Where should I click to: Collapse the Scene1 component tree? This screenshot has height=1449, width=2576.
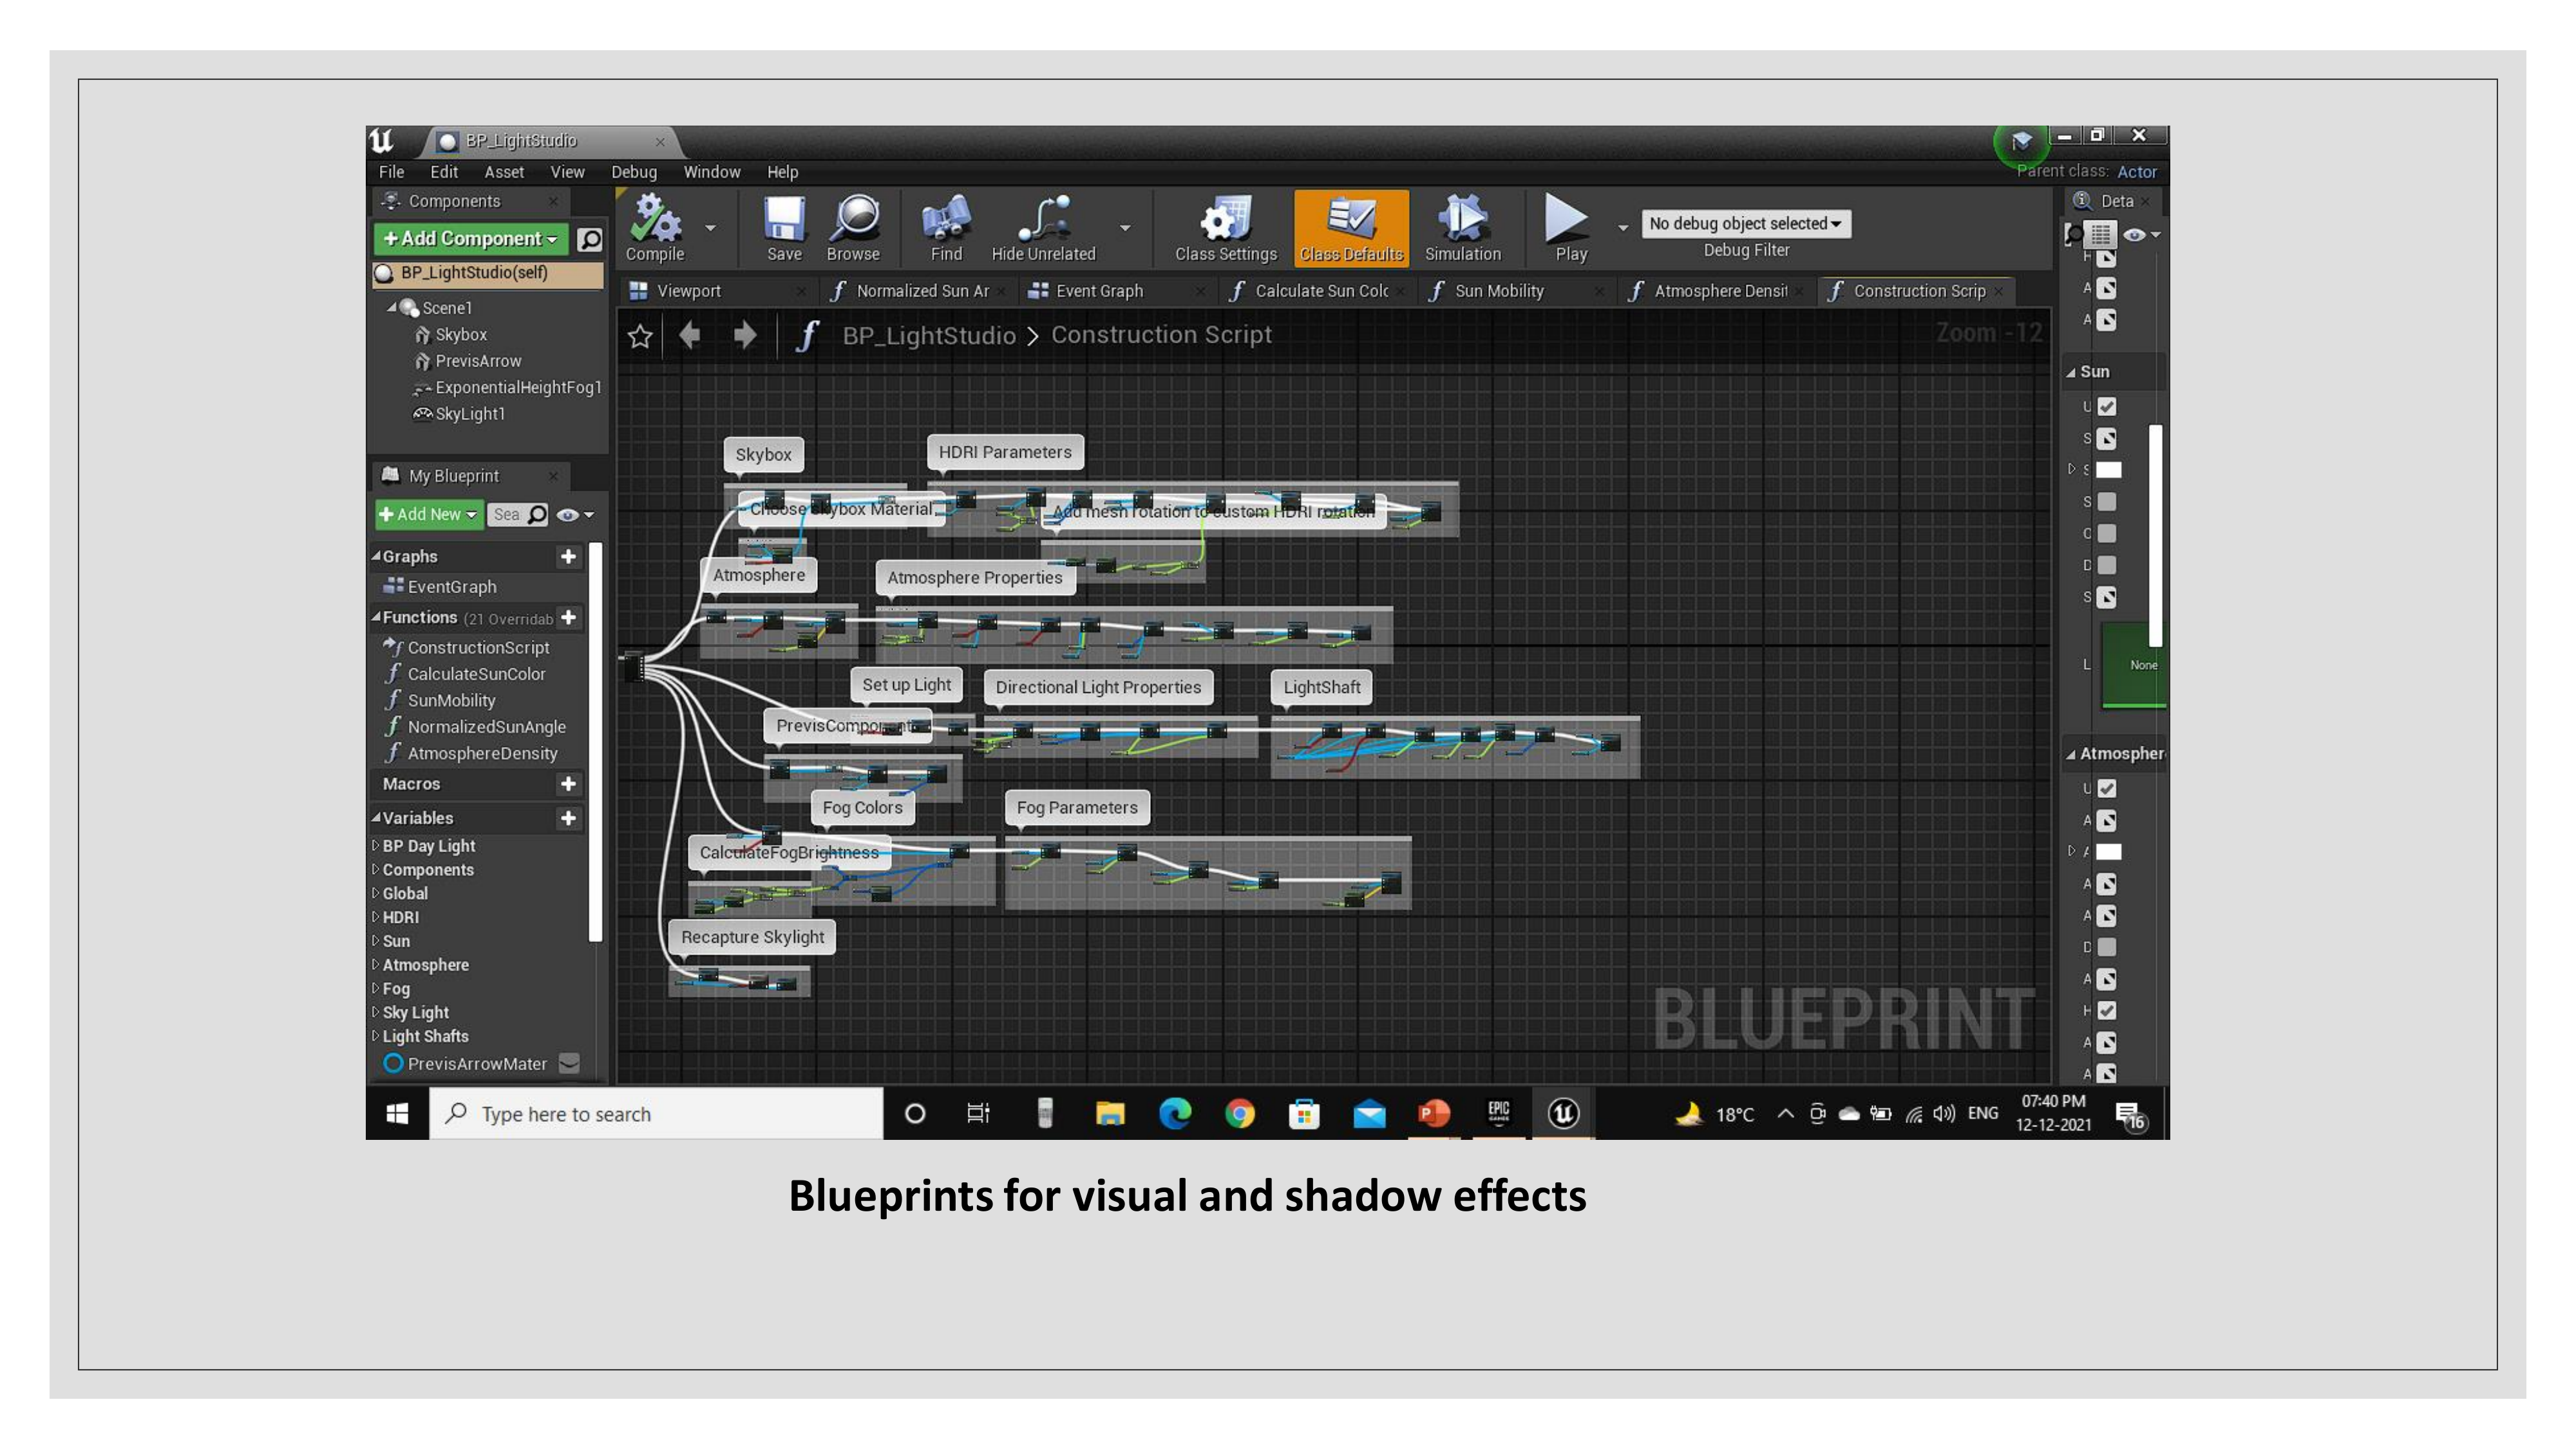pos(392,308)
